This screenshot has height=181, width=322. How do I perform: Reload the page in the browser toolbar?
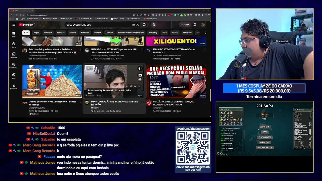(17, 15)
